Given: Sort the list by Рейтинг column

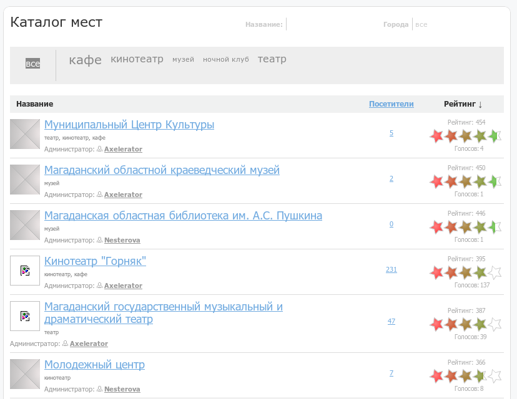Looking at the screenshot, I should click(x=463, y=104).
